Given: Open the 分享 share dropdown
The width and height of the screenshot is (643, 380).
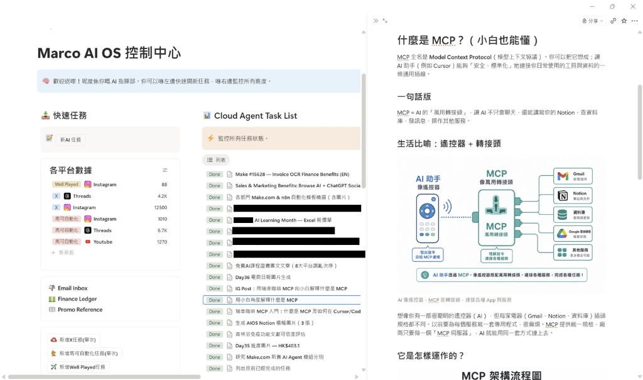Looking at the screenshot, I should click(x=593, y=21).
